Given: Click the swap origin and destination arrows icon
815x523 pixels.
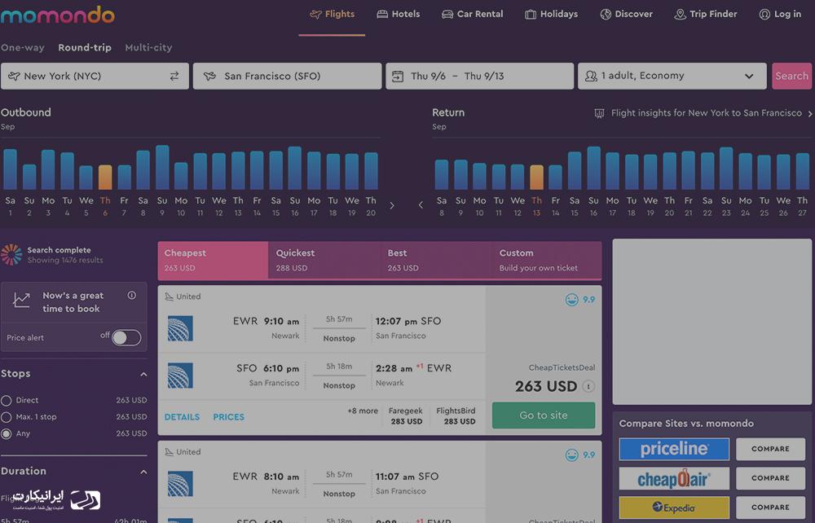Looking at the screenshot, I should pyautogui.click(x=174, y=76).
